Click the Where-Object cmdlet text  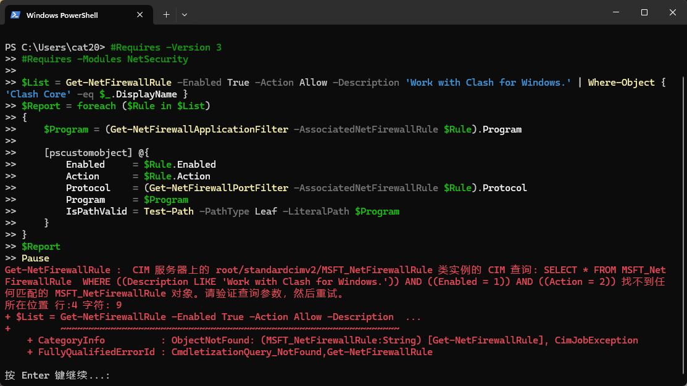click(620, 83)
